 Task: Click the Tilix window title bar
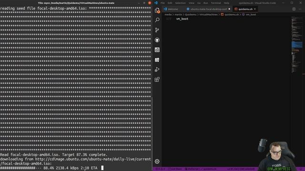coord(76,3)
